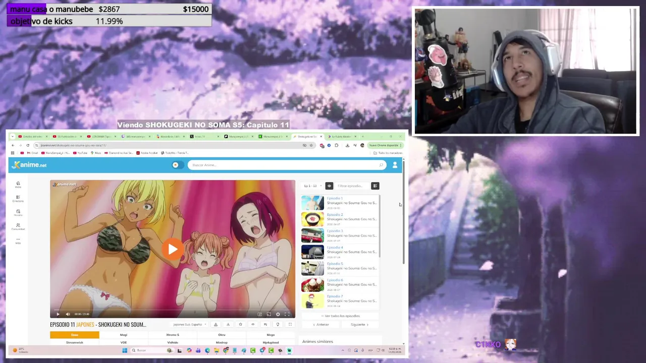Open a new tab in Chrome
The width and height of the screenshot is (646, 363).
pyautogui.click(x=362, y=137)
